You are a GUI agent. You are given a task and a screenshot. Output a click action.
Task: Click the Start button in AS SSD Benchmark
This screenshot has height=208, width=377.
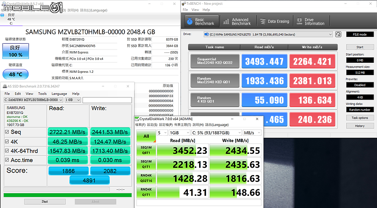(x=45, y=201)
